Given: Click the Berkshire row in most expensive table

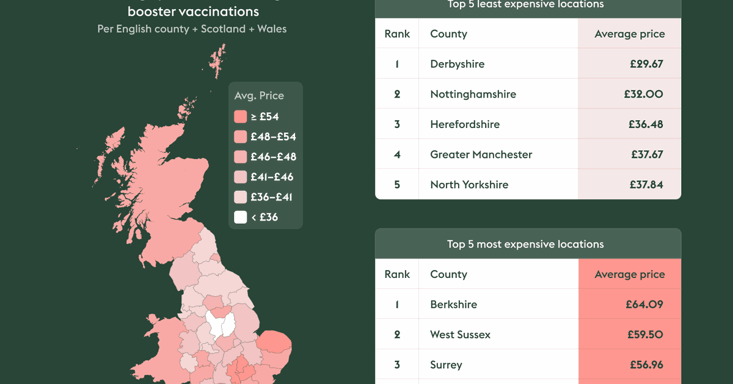Looking at the screenshot, I should pos(453,305).
